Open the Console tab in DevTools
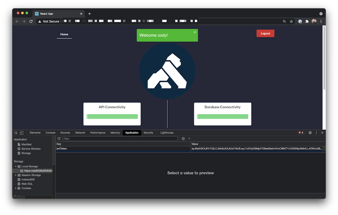 51,133
